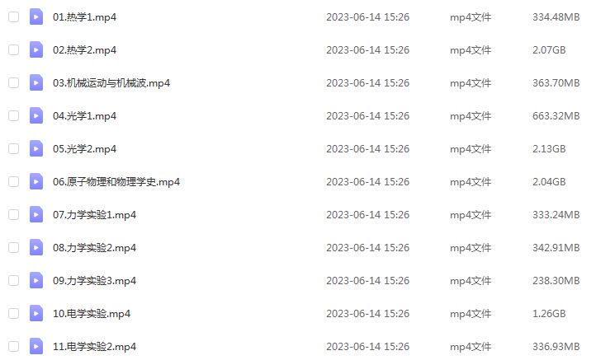Screen dimensions: 596x360
Task: Click the video icon for 08.力学实验2.mp4
Action: tap(36, 247)
